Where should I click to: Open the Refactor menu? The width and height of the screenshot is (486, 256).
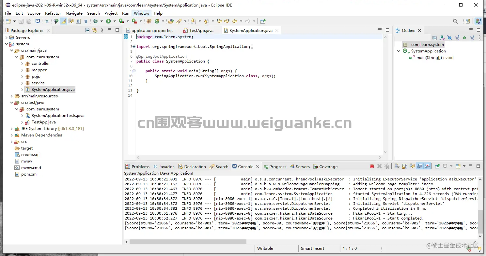53,13
